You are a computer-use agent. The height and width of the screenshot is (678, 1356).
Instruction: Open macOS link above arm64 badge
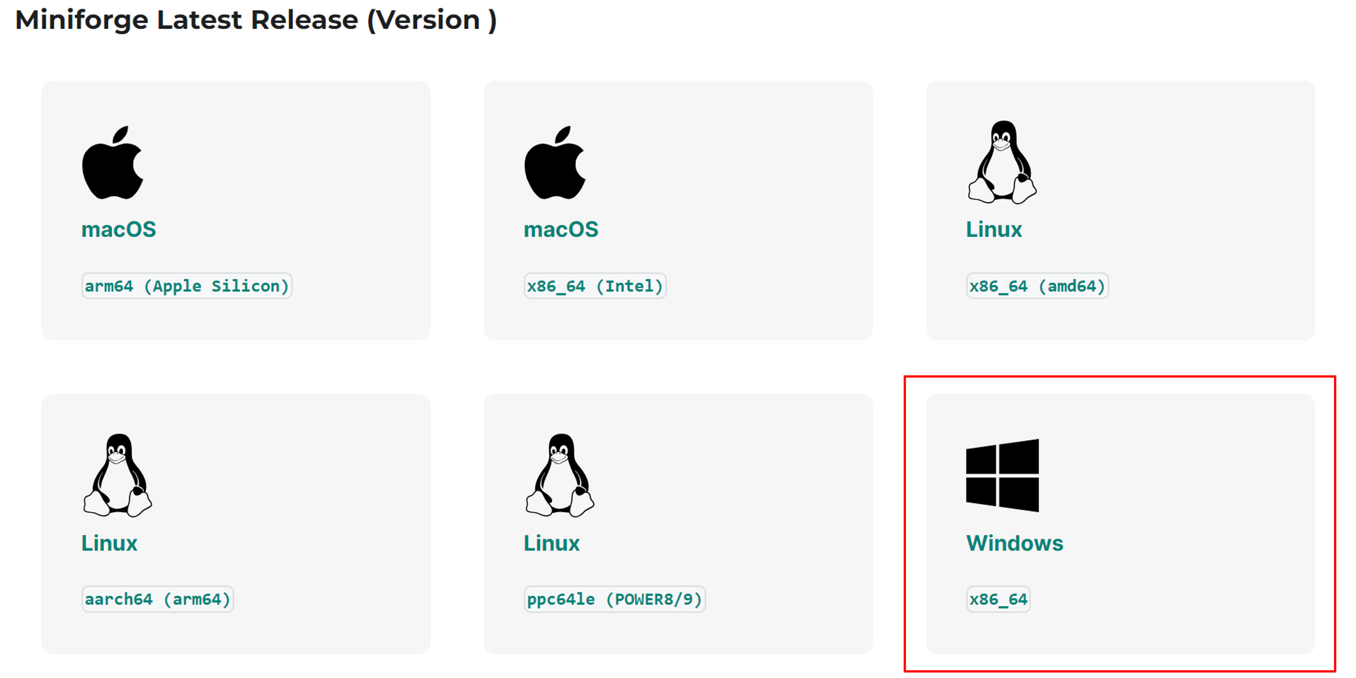coord(118,230)
